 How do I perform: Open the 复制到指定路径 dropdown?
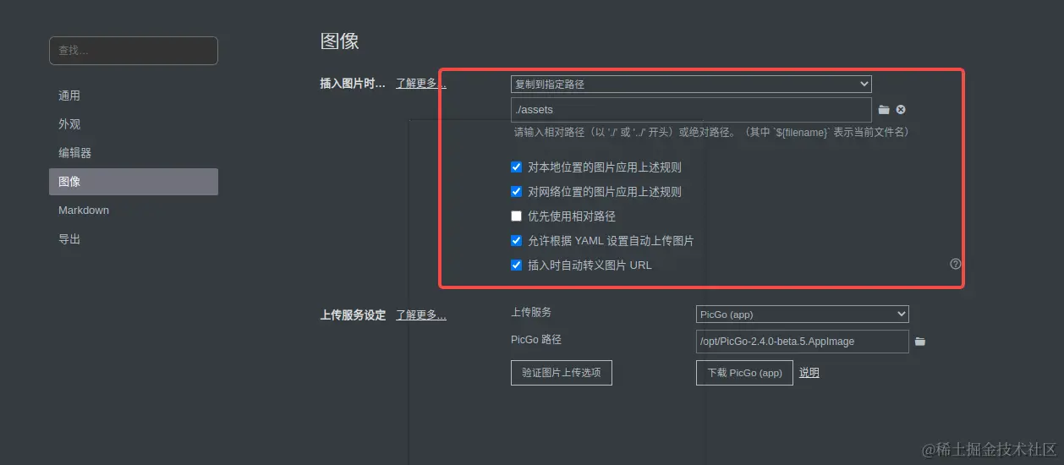pos(691,84)
